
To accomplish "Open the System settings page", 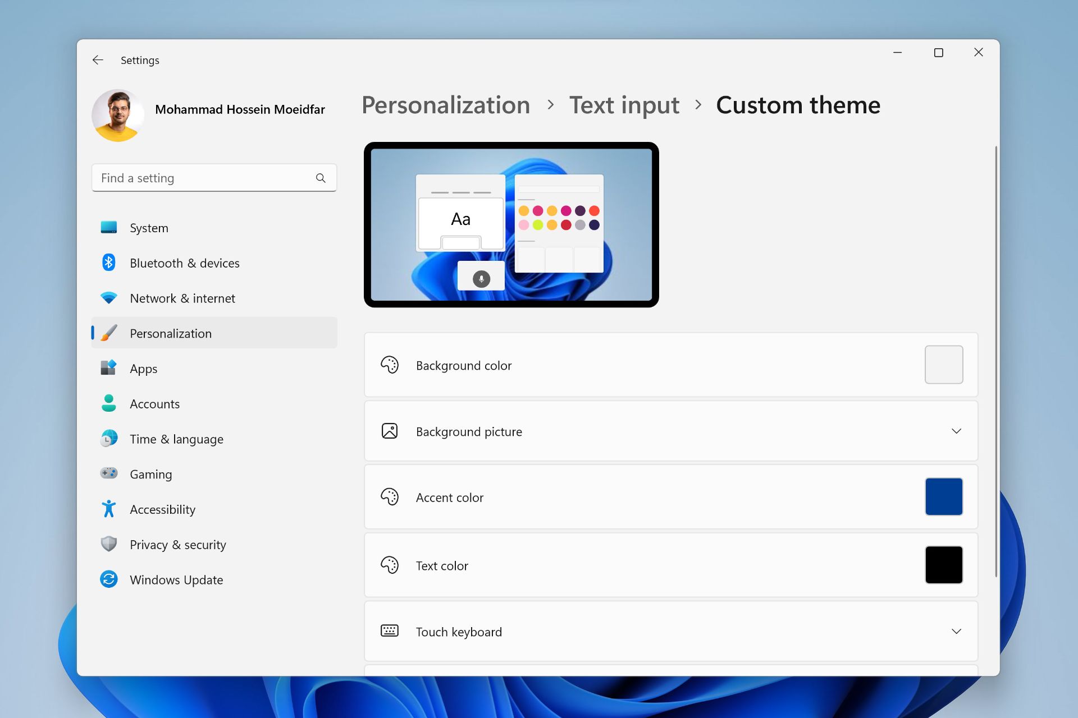I will pyautogui.click(x=214, y=228).
